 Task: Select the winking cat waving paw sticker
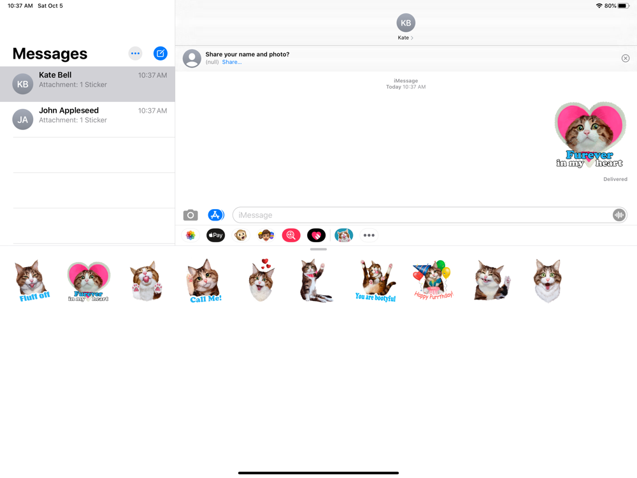[492, 280]
